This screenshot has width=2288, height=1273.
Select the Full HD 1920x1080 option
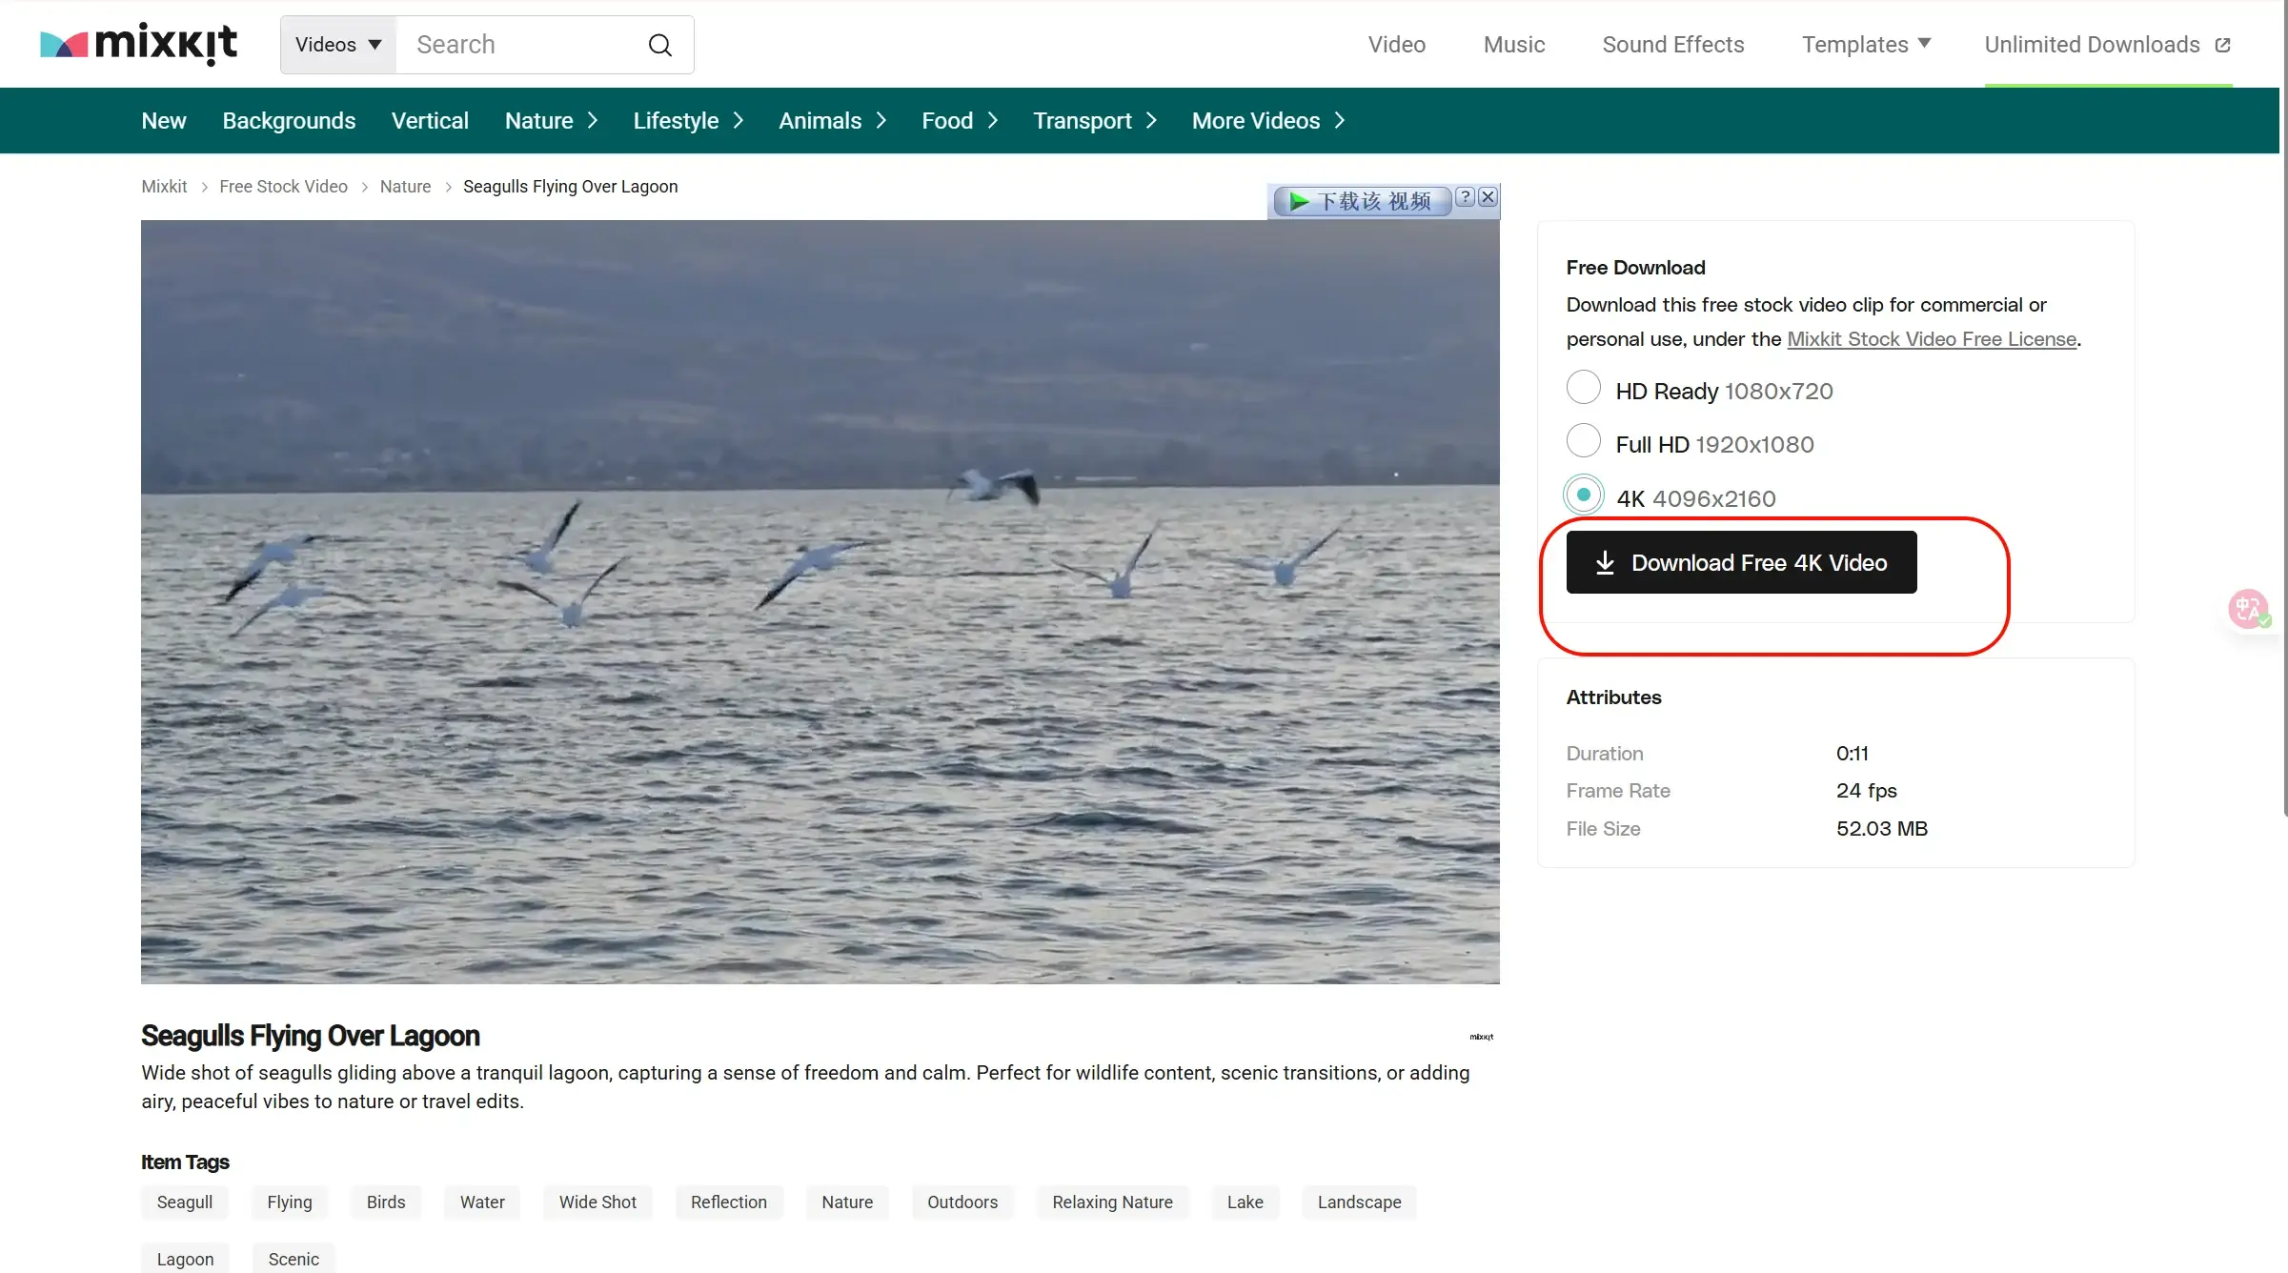coord(1584,441)
